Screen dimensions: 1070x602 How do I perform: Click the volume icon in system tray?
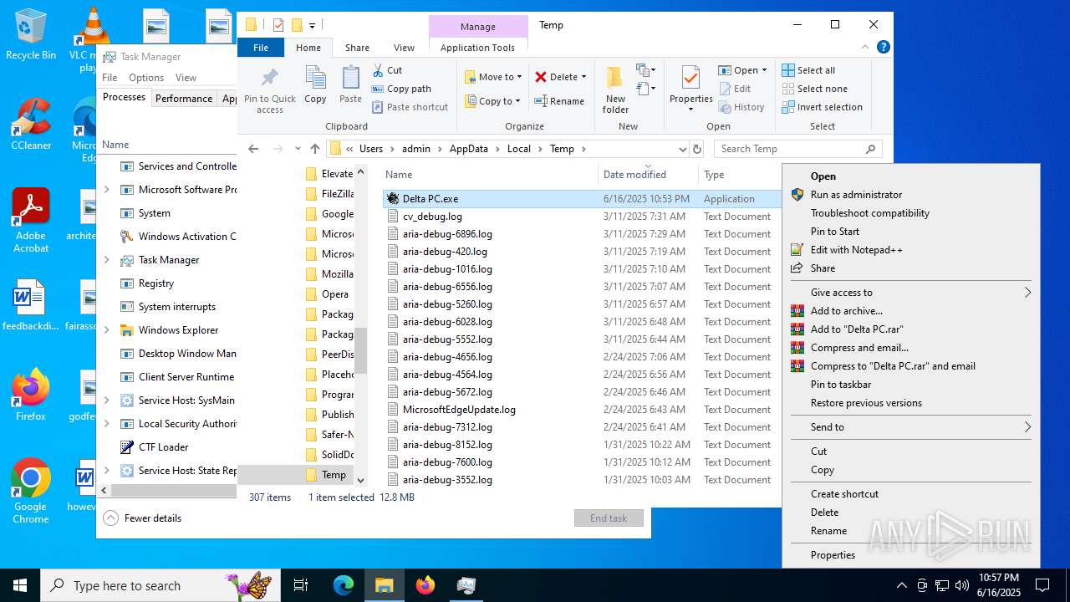pyautogui.click(x=962, y=585)
